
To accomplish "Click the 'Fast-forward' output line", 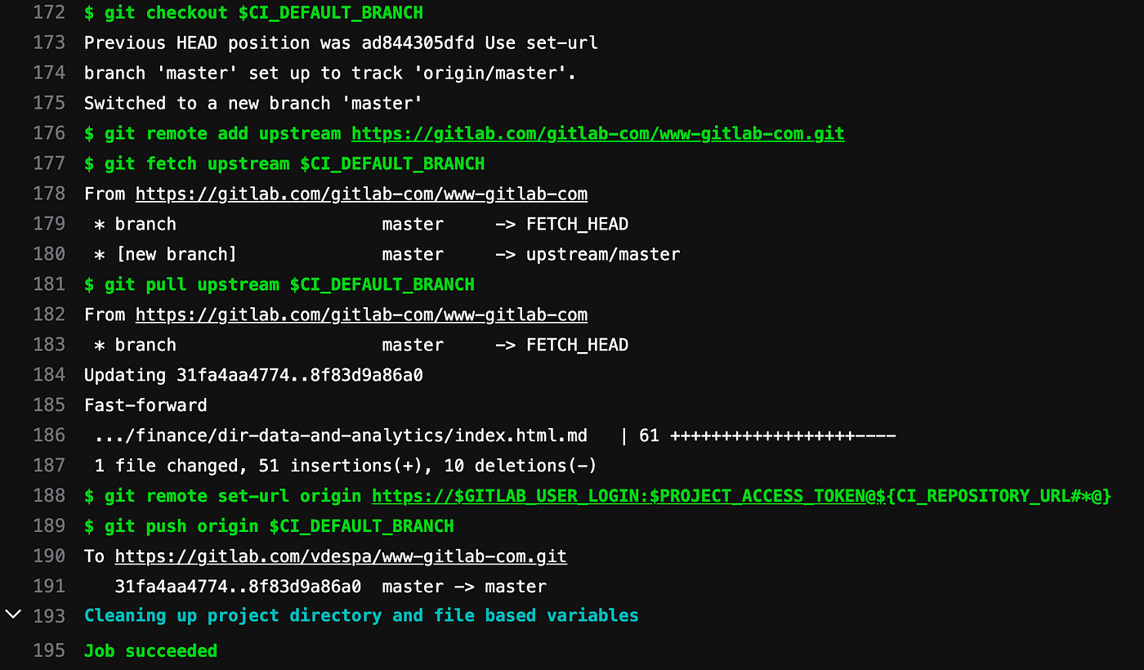I will 145,405.
